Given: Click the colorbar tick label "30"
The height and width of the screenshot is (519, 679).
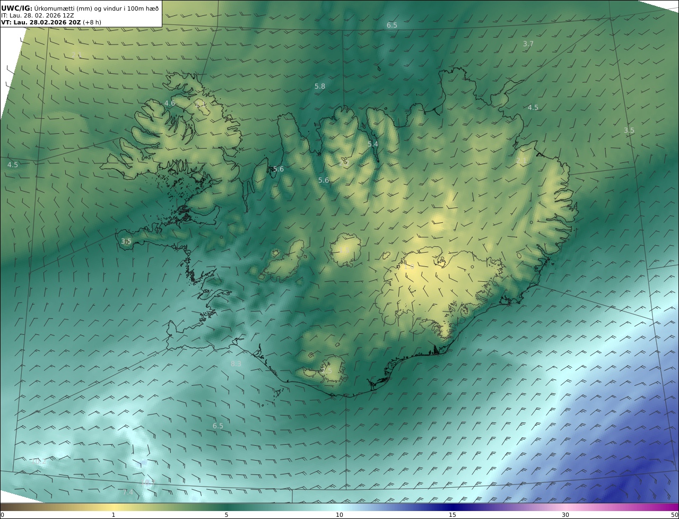Looking at the screenshot, I should point(565,515).
